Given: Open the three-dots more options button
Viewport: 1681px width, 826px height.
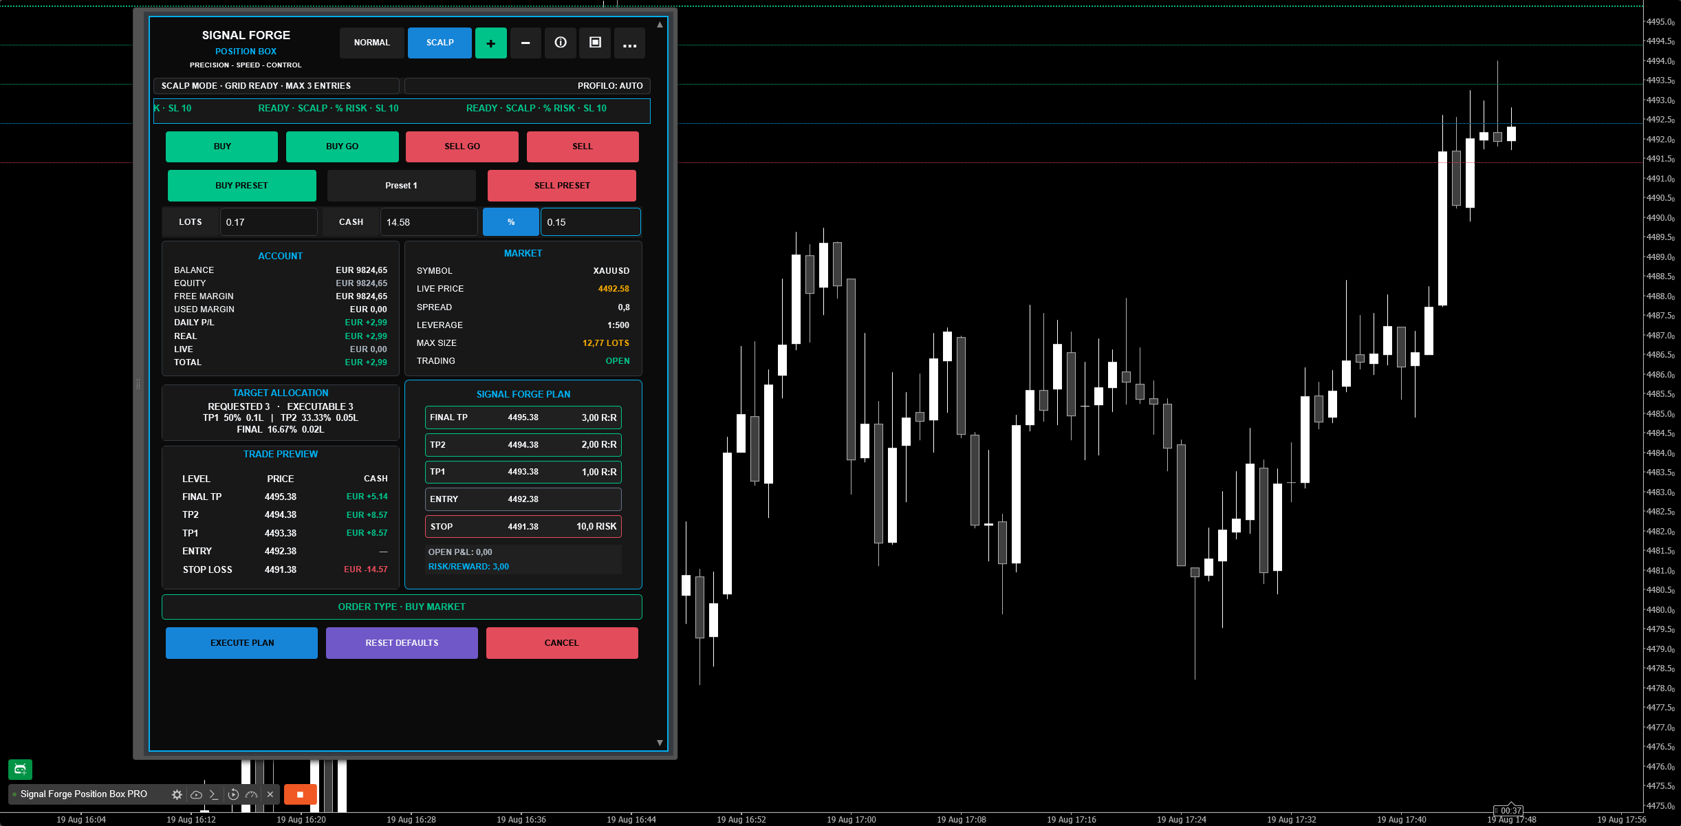Looking at the screenshot, I should [630, 43].
